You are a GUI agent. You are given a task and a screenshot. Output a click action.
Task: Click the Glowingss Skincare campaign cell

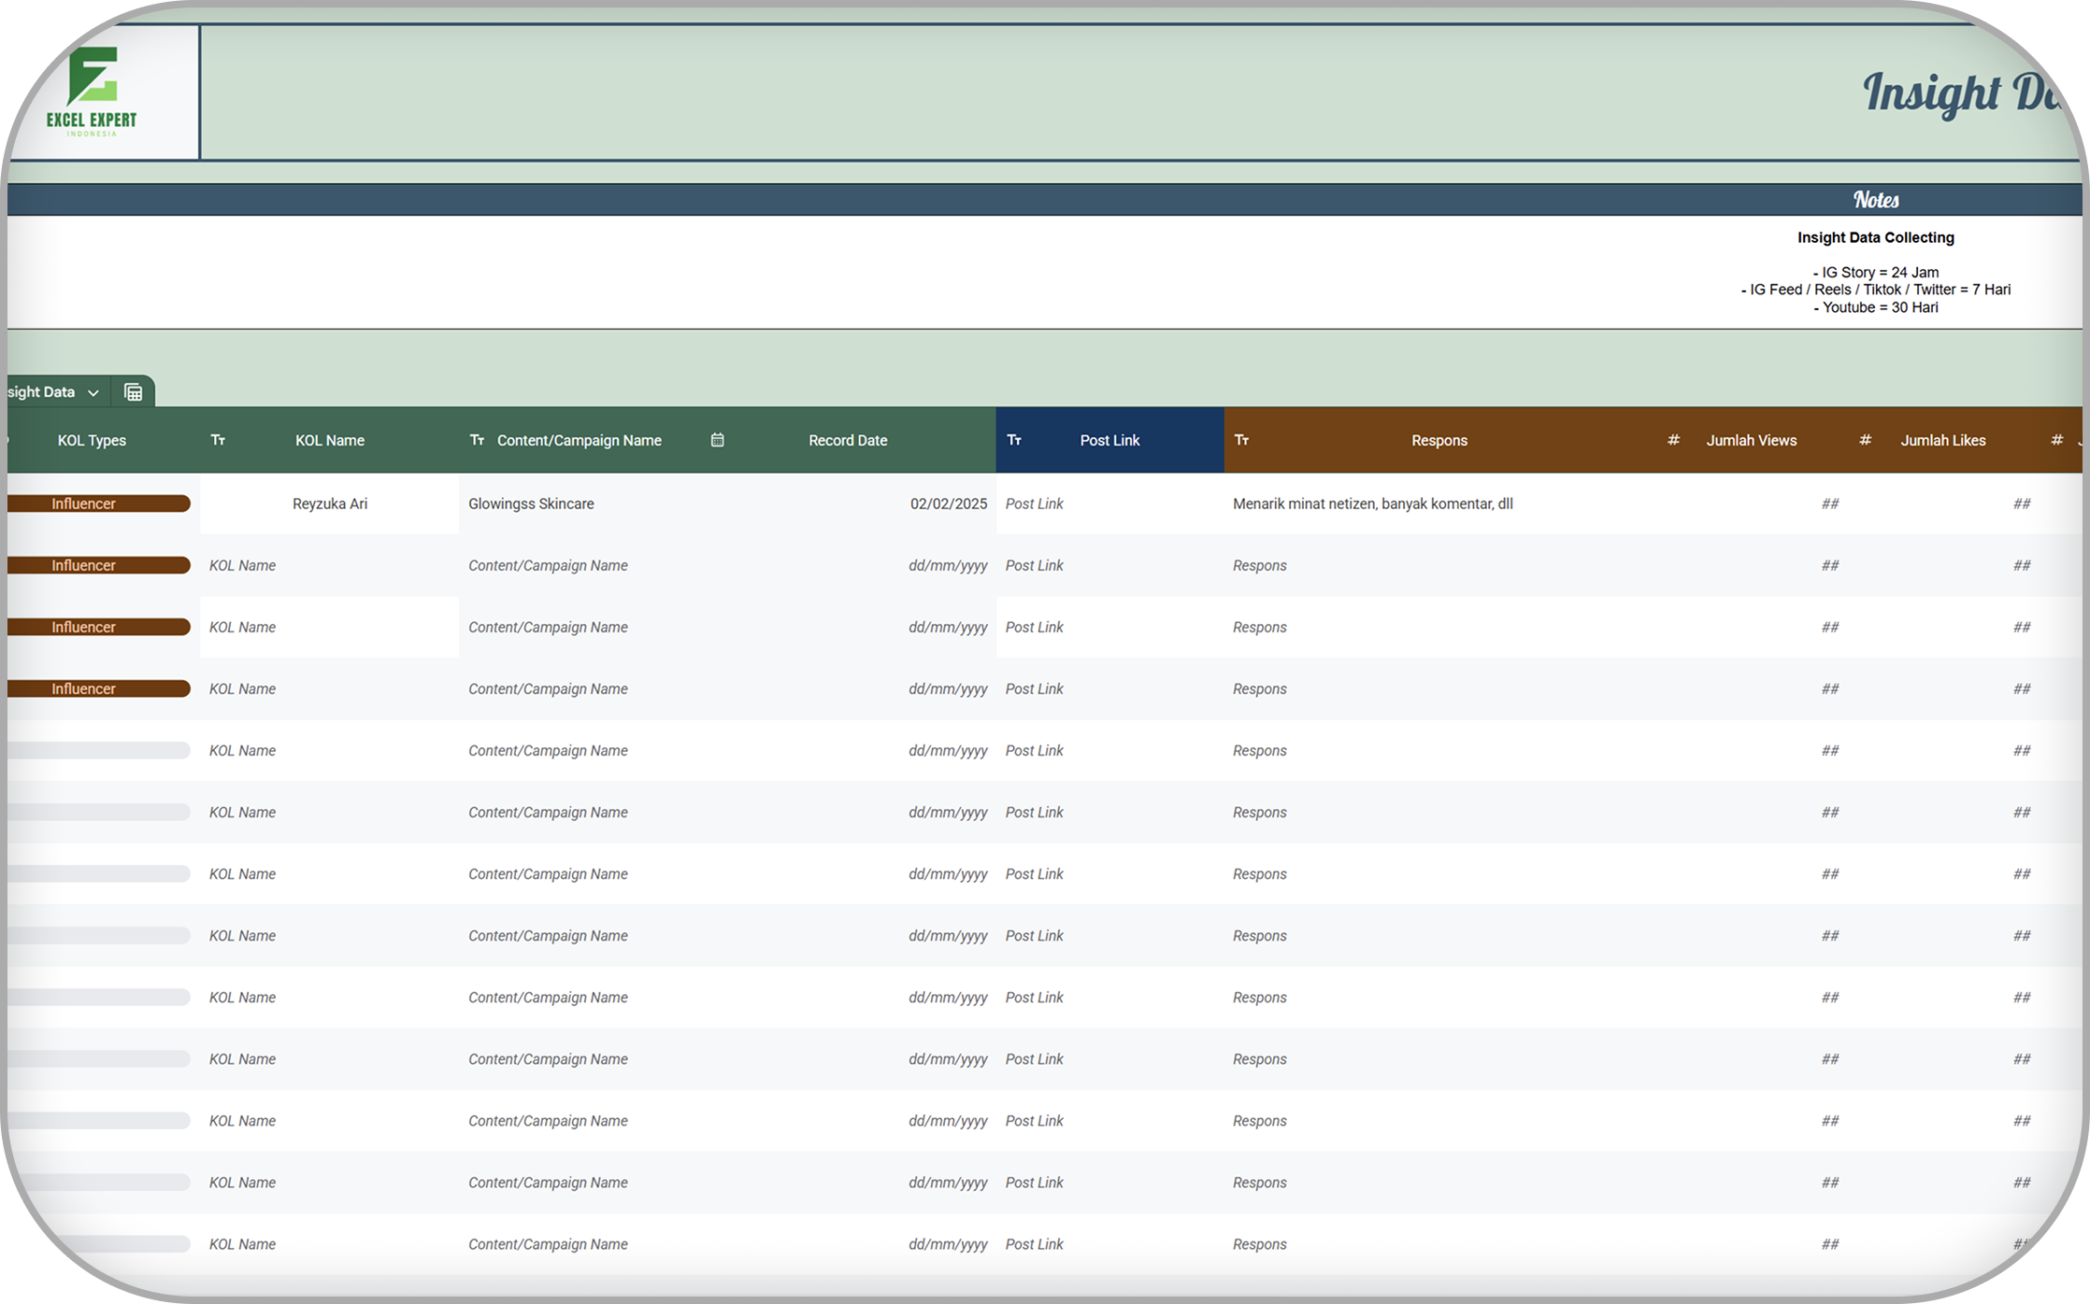(531, 503)
